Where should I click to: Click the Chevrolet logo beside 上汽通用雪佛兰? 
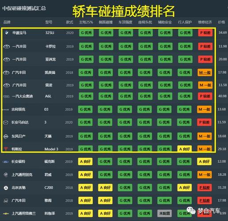[6, 213]
